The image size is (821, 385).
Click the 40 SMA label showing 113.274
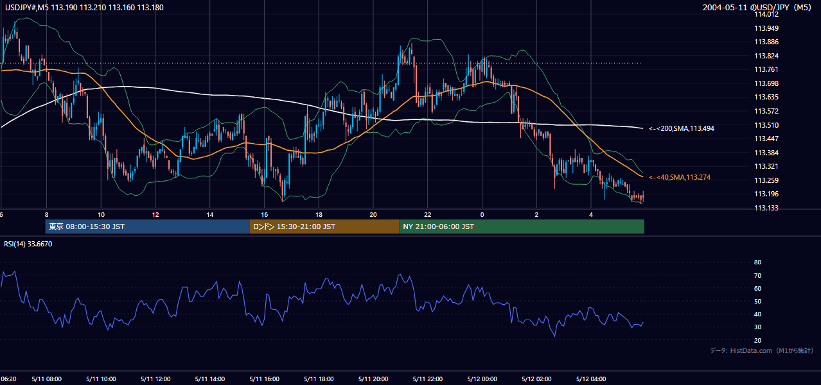pyautogui.click(x=680, y=177)
